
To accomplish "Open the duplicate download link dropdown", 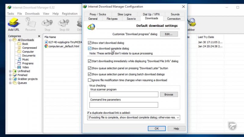I will (x=178, y=117).
